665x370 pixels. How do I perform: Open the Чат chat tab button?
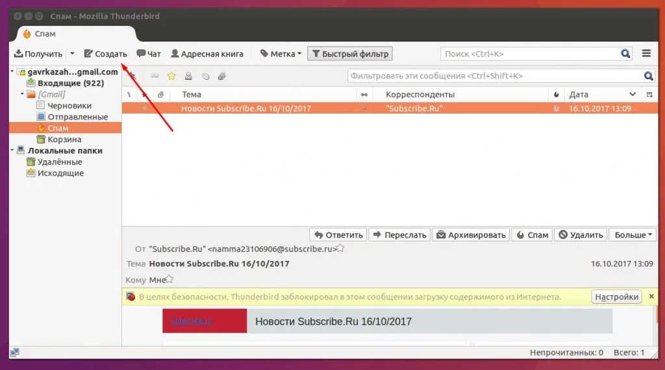click(x=149, y=54)
